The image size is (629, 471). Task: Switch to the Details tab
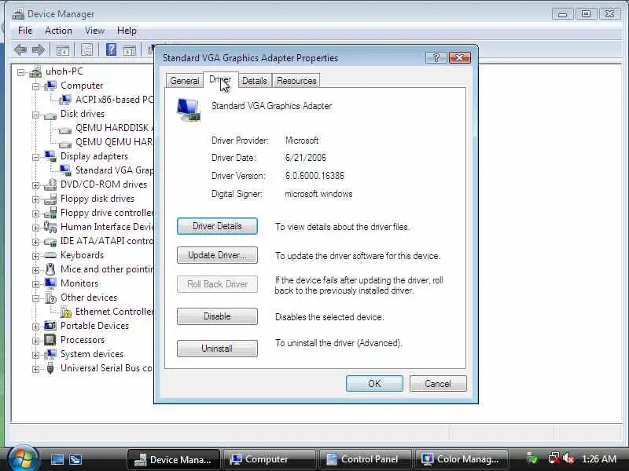click(254, 81)
